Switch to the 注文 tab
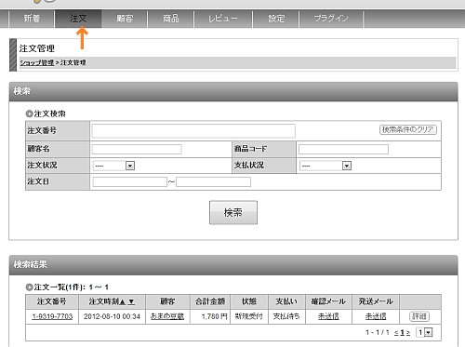 (78, 19)
